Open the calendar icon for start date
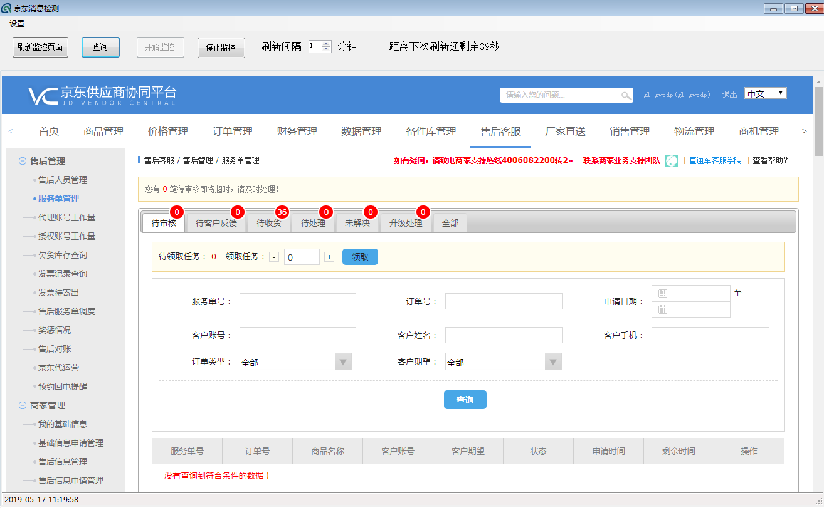This screenshot has width=824, height=508. point(663,293)
